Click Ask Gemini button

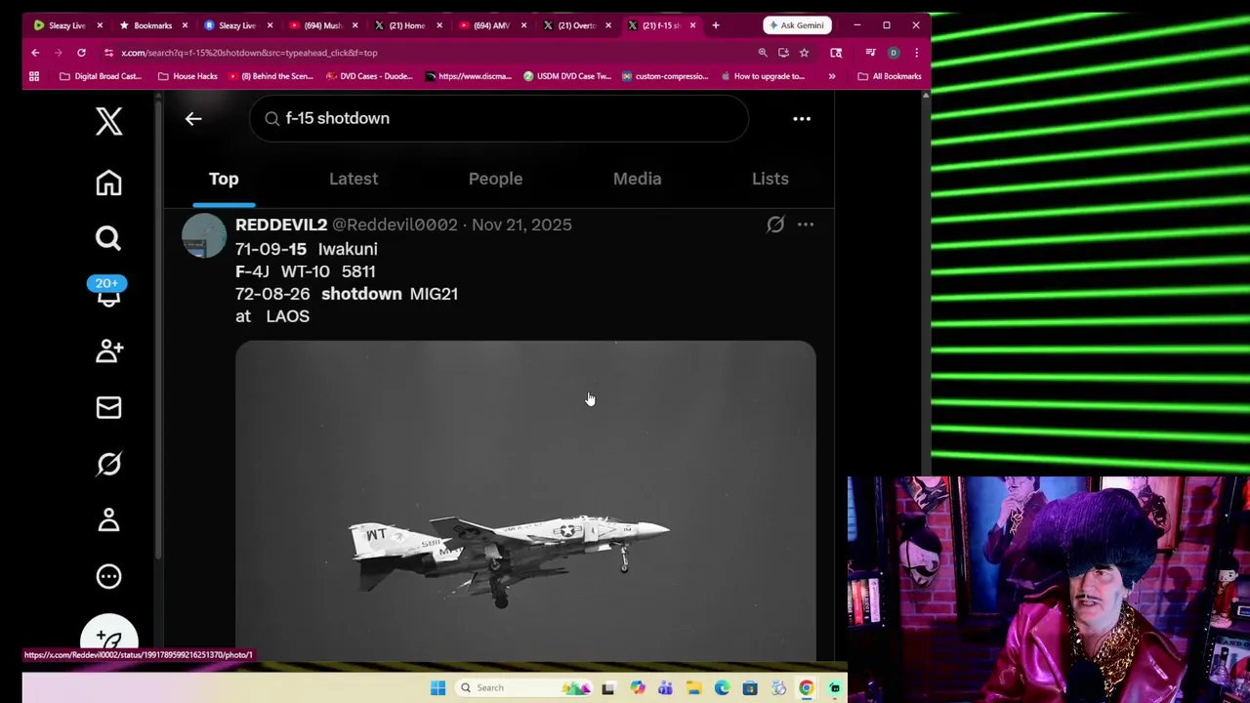[798, 25]
